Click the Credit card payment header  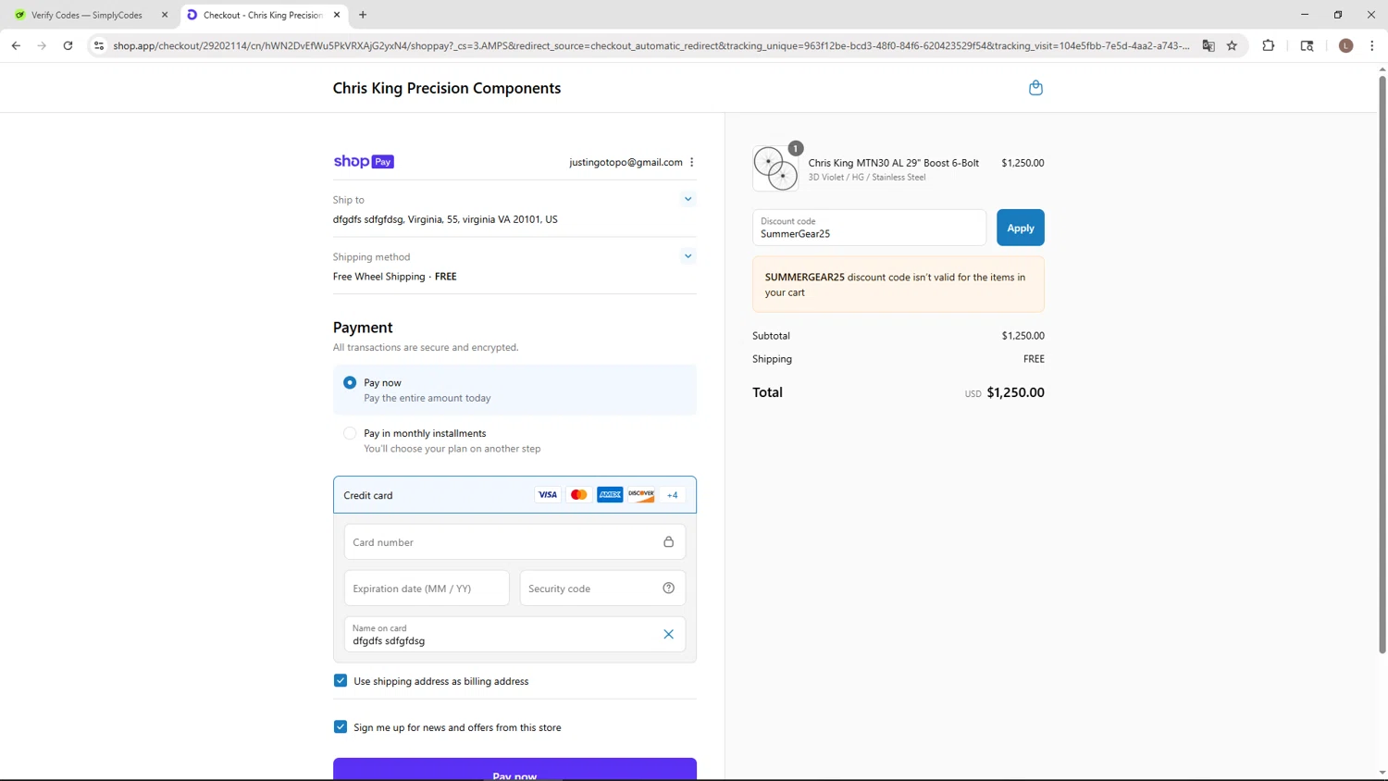tap(514, 495)
